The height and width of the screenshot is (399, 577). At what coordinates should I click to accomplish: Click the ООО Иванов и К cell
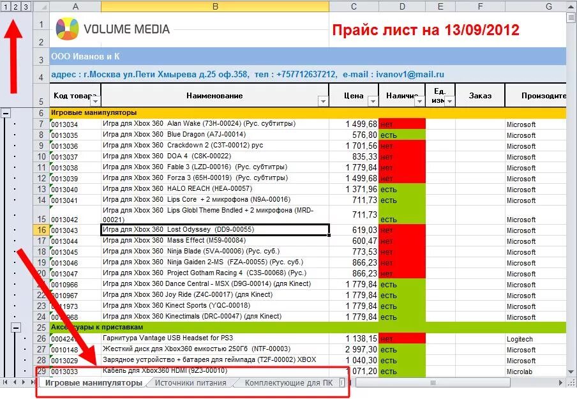click(x=308, y=56)
